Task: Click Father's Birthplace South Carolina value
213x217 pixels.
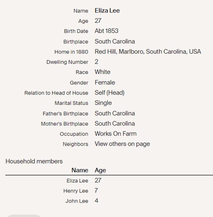Action: [x=114, y=113]
